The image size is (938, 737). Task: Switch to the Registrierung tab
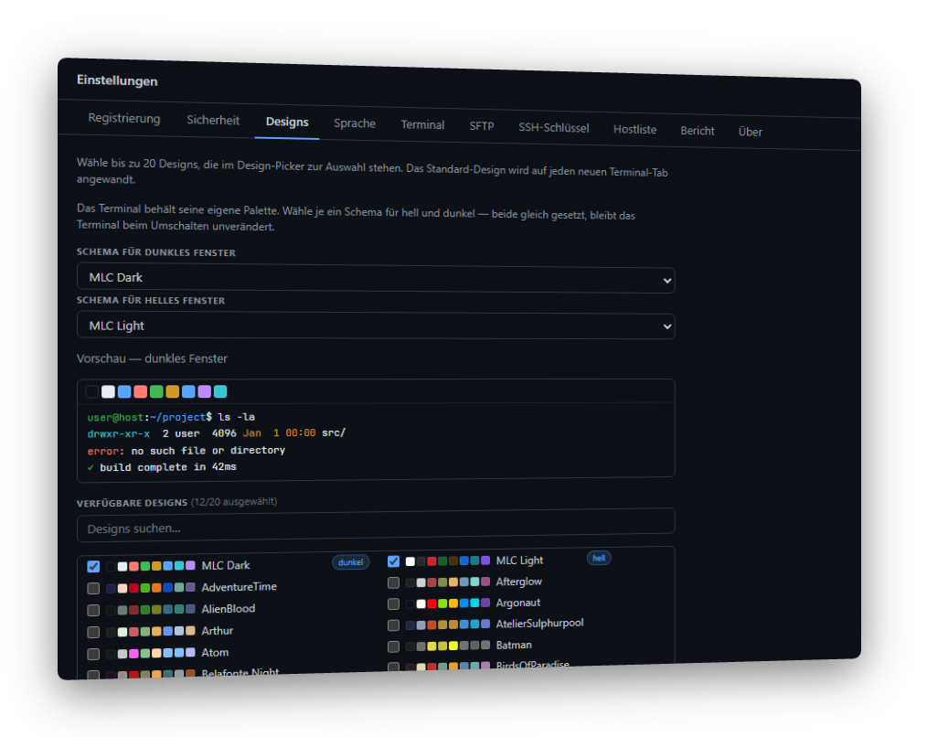123,118
